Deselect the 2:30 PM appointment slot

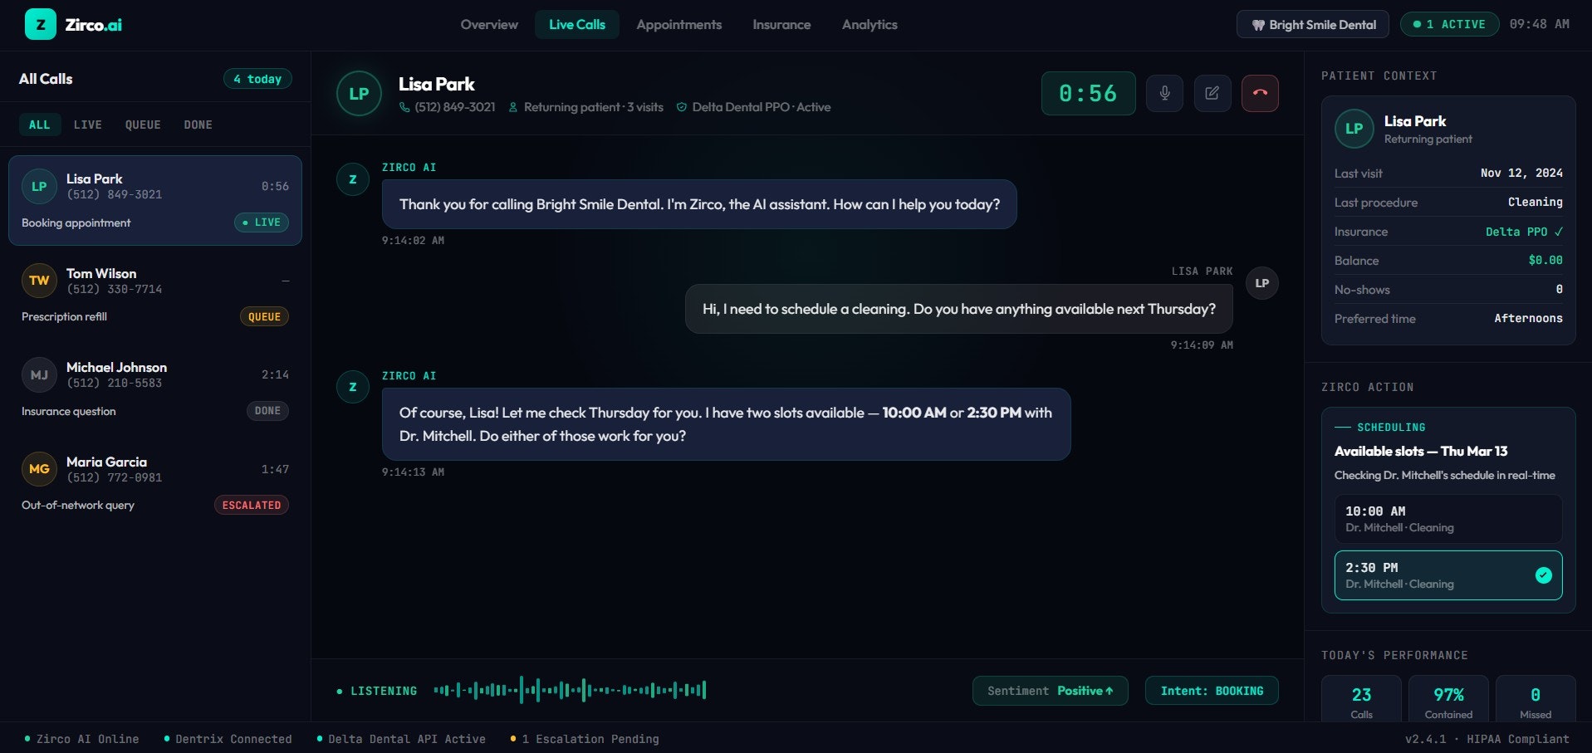(x=1447, y=575)
